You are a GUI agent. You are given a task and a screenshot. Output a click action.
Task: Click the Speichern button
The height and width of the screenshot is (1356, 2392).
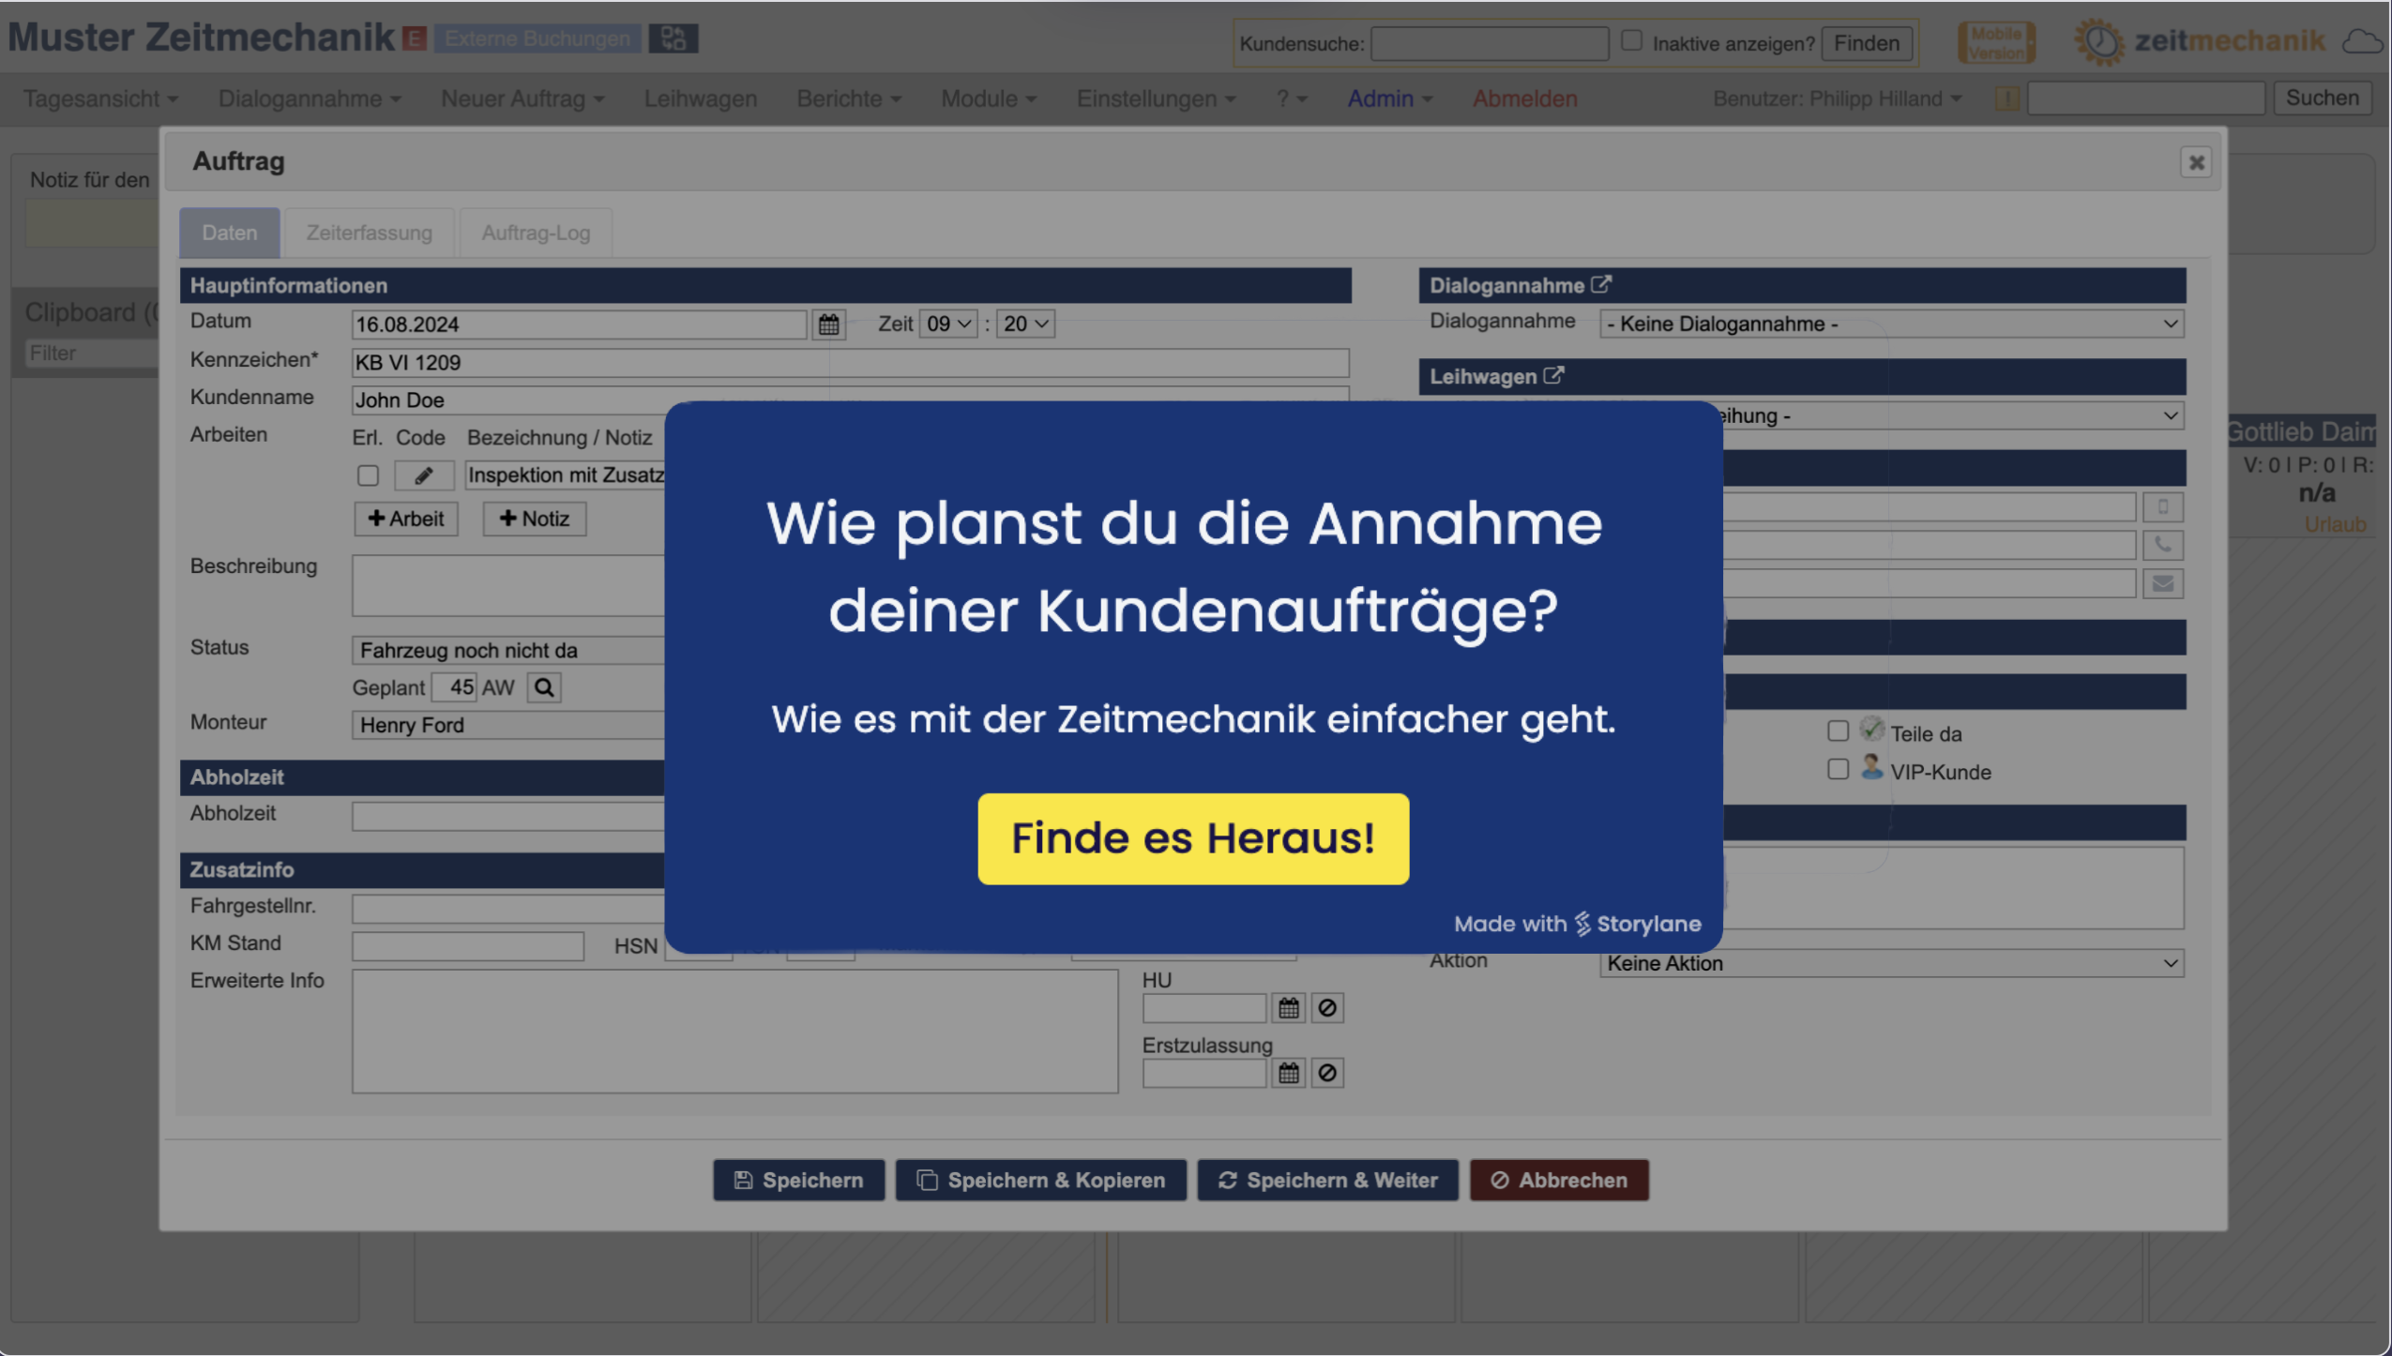click(x=798, y=1180)
